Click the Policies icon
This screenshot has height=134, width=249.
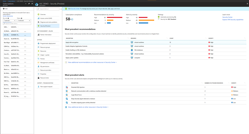(38, 59)
